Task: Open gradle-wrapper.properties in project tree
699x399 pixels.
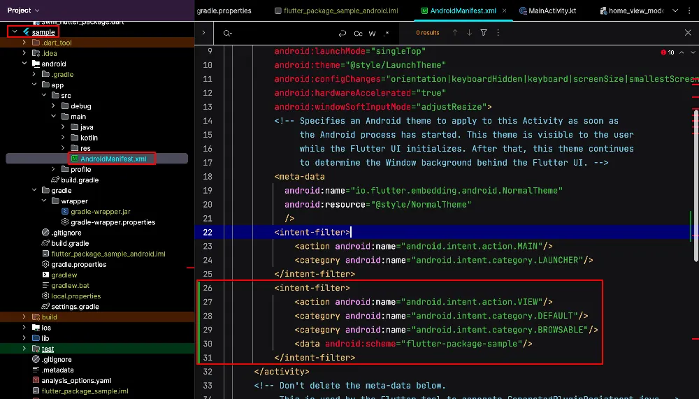Action: [113, 222]
